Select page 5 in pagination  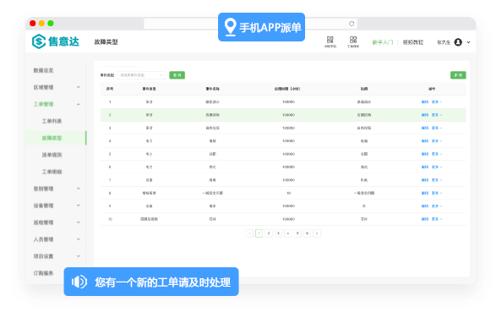click(297, 233)
